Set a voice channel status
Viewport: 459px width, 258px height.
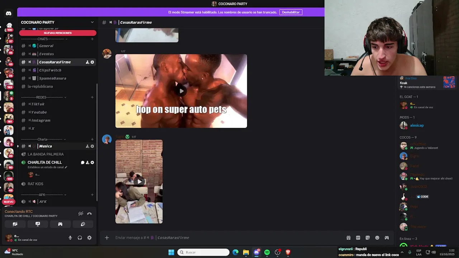pos(47,167)
